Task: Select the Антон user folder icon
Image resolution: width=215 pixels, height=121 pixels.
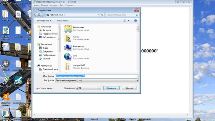Action: point(68,38)
